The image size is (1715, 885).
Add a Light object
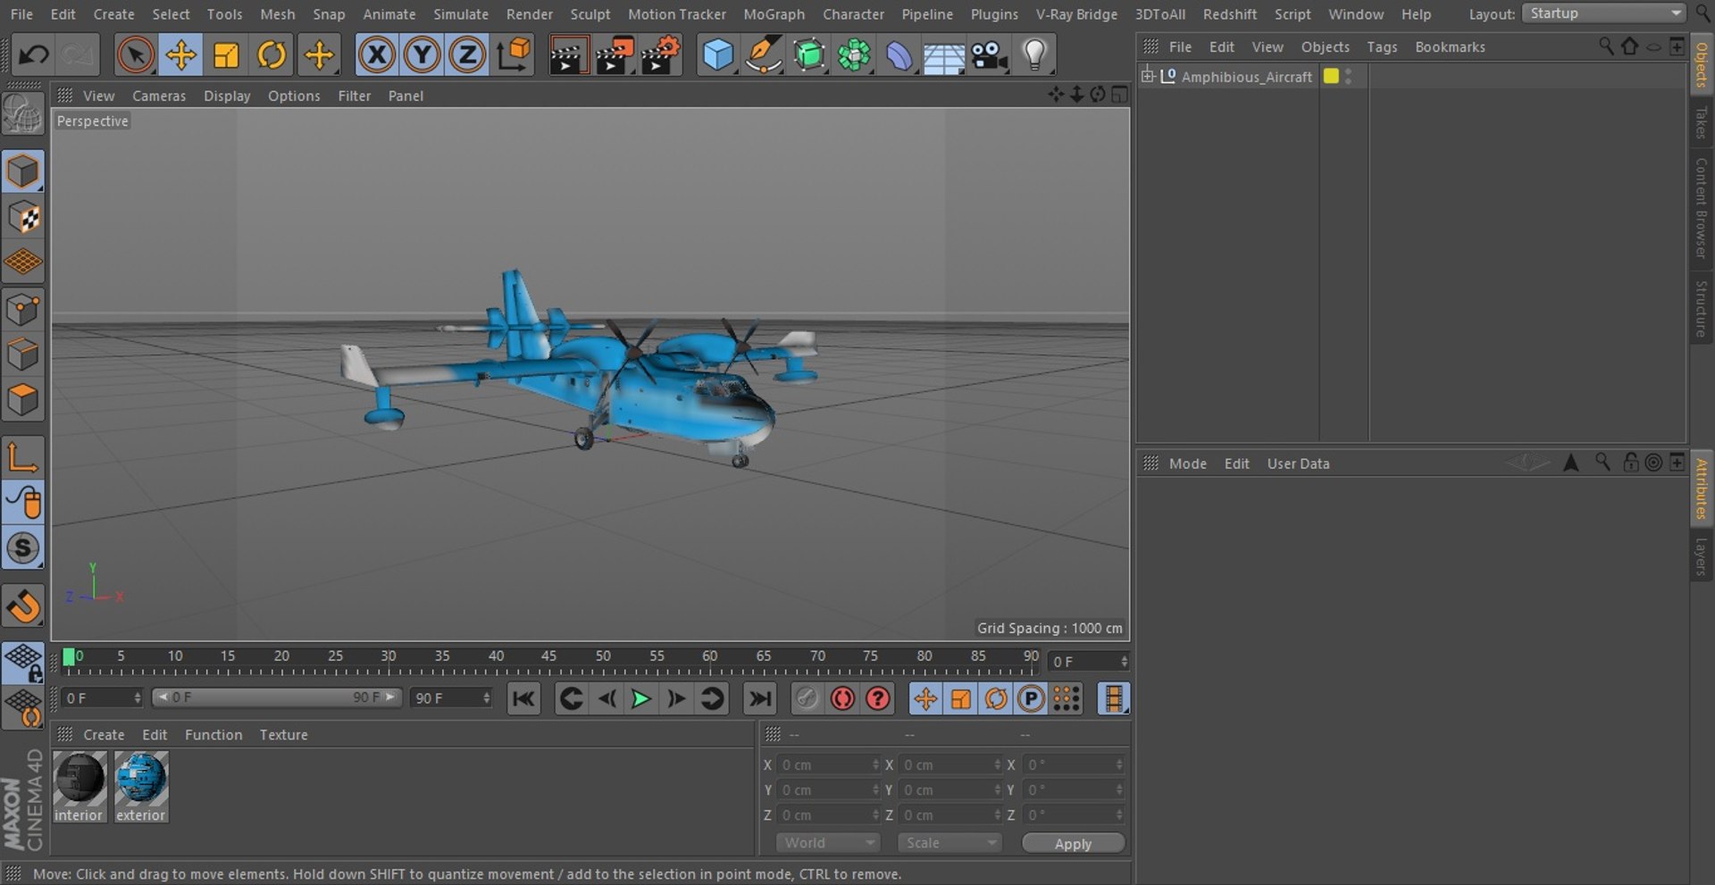(x=1034, y=55)
